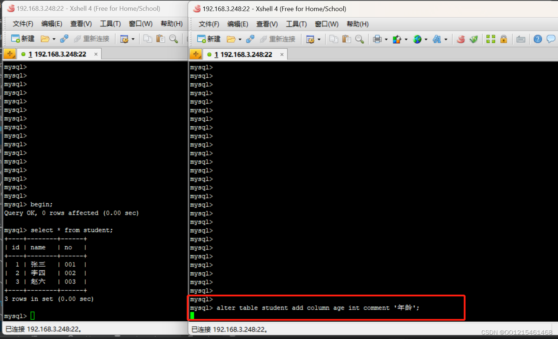
Task: Expand the Print dropdown arrow
Action: tap(386, 39)
